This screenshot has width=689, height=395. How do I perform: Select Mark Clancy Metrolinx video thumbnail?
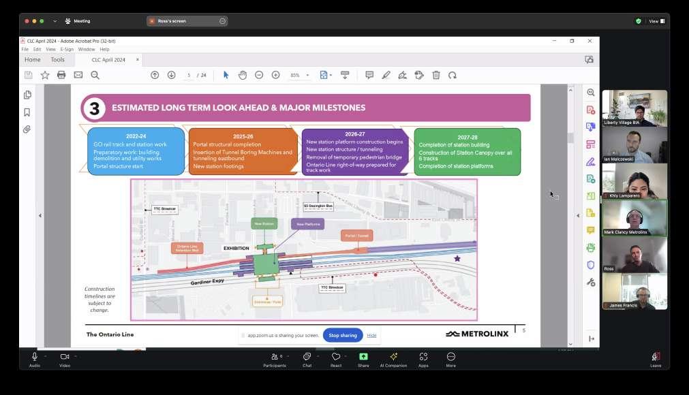[x=634, y=218]
